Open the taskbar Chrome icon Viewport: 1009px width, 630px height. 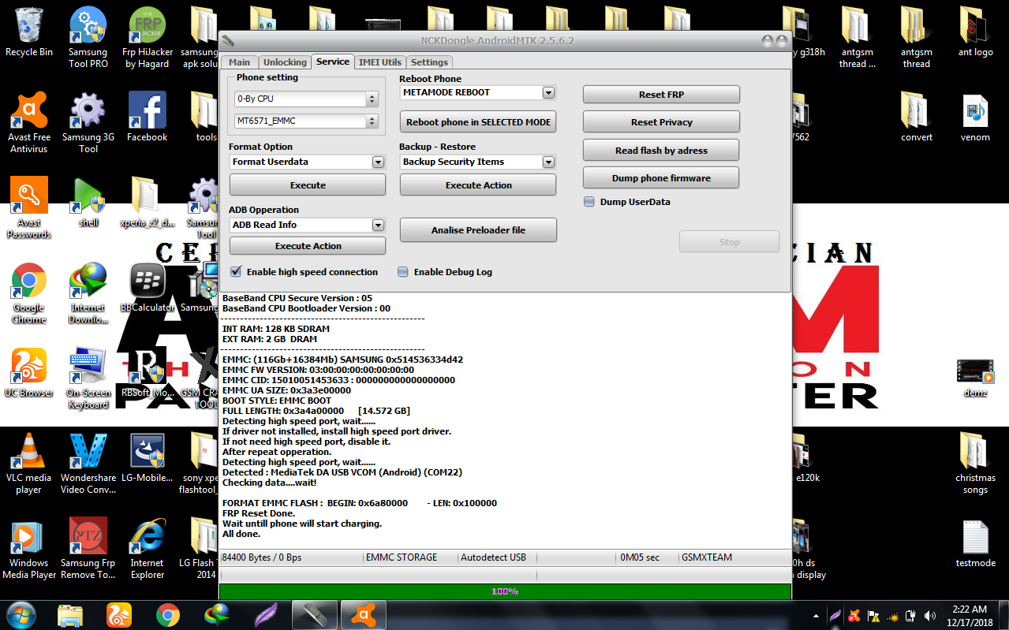point(167,613)
